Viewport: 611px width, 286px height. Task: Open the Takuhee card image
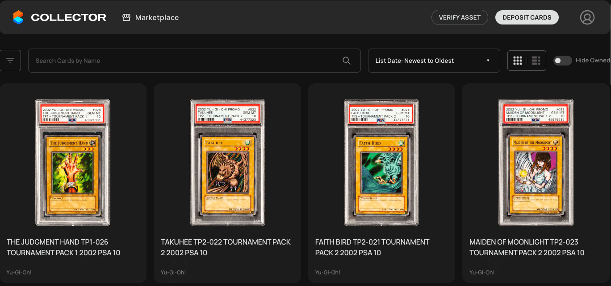(x=227, y=163)
